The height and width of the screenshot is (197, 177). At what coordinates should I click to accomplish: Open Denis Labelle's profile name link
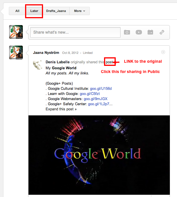[58, 62]
